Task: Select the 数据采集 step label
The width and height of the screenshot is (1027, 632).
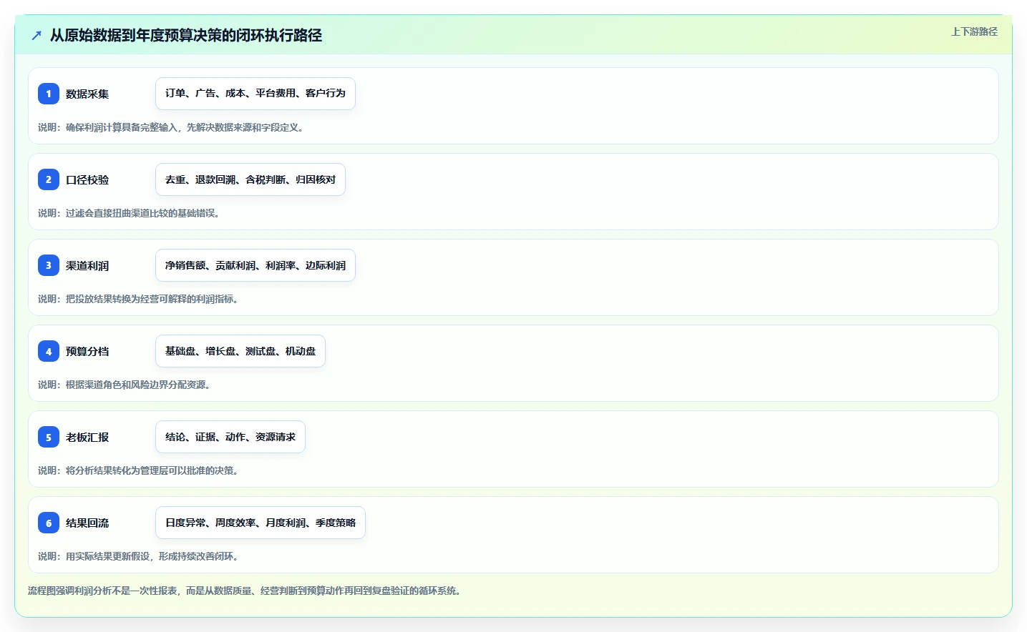Action: tap(87, 94)
